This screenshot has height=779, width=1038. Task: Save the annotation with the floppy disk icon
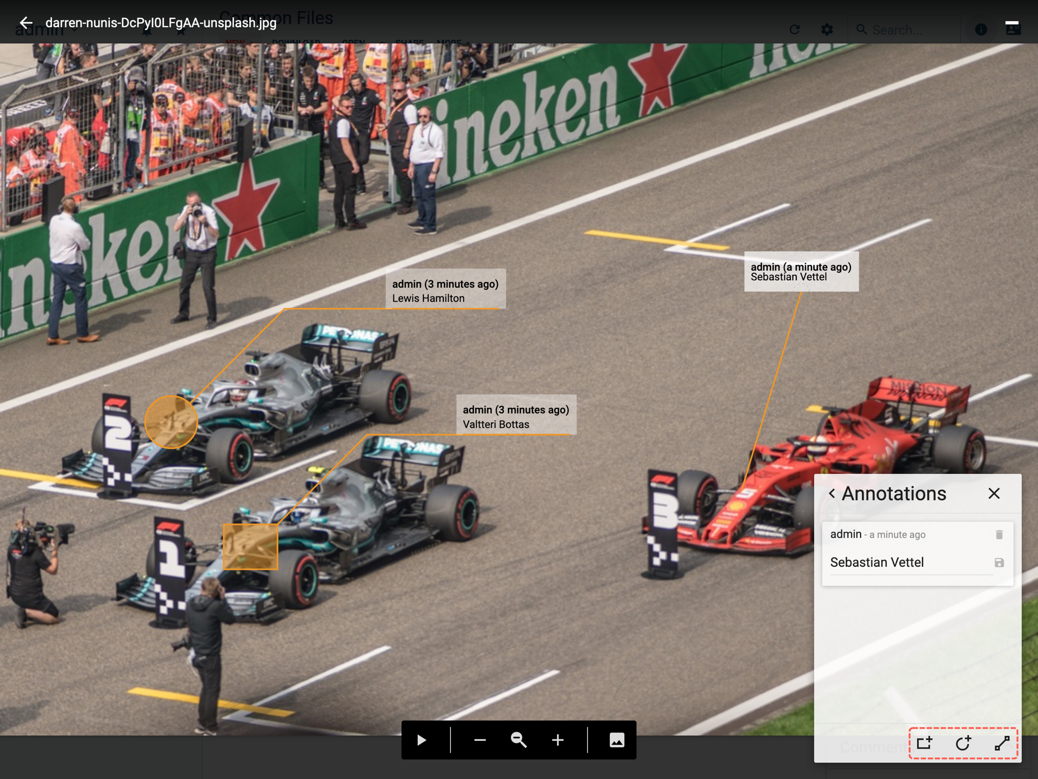coord(999,563)
